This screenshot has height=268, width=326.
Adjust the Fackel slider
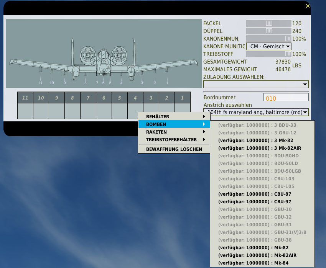click(x=269, y=23)
